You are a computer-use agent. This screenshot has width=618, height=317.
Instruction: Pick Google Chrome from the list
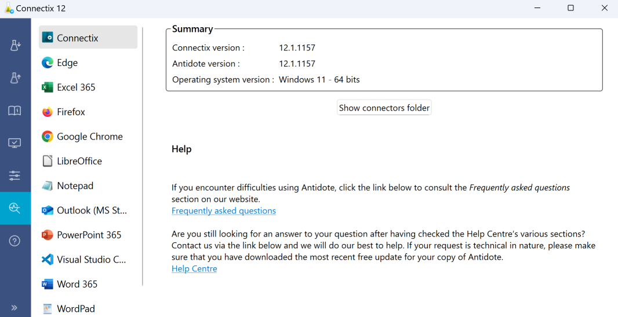89,137
